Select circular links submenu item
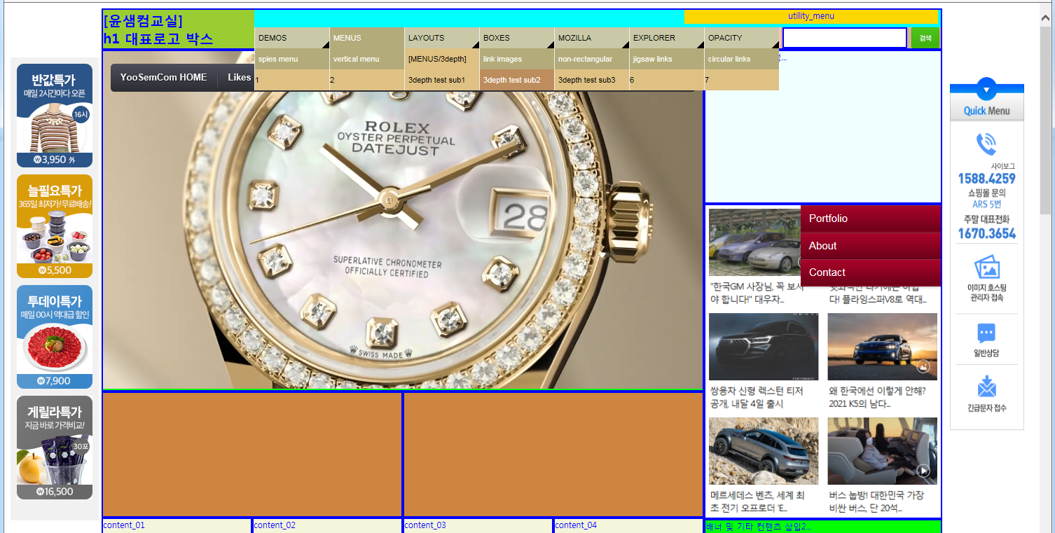Viewport: 1055px width, 533px height. pyautogui.click(x=742, y=59)
